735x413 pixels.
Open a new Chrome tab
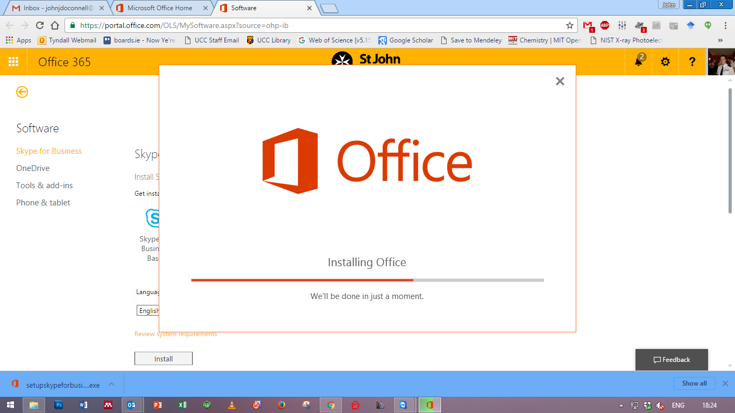pos(329,8)
